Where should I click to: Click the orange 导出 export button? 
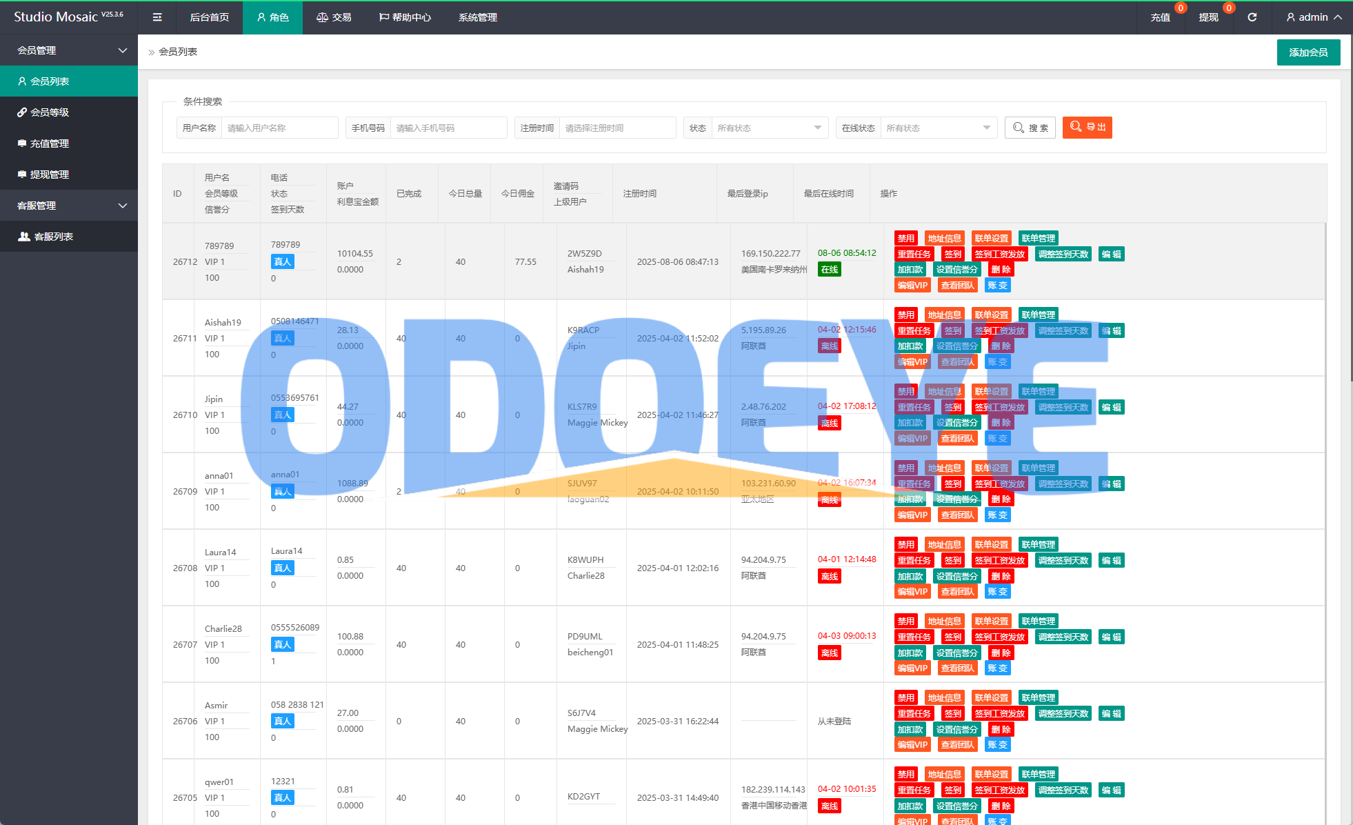click(x=1088, y=128)
